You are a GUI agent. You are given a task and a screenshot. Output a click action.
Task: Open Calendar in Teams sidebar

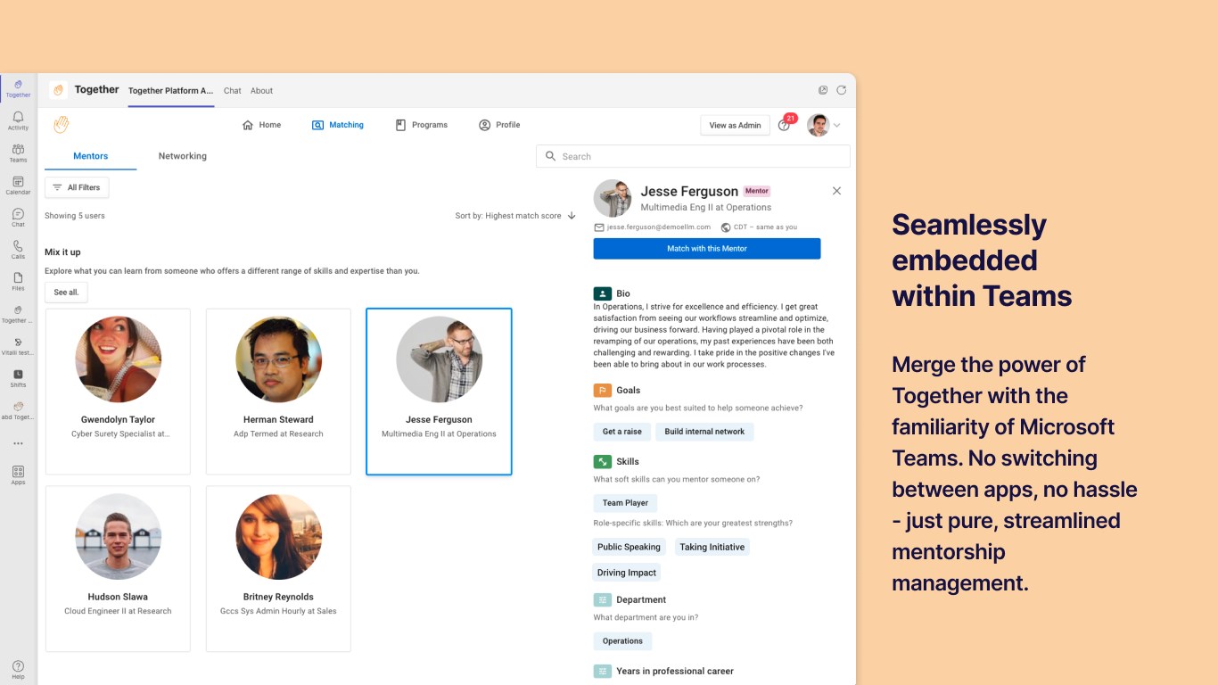pyautogui.click(x=18, y=186)
